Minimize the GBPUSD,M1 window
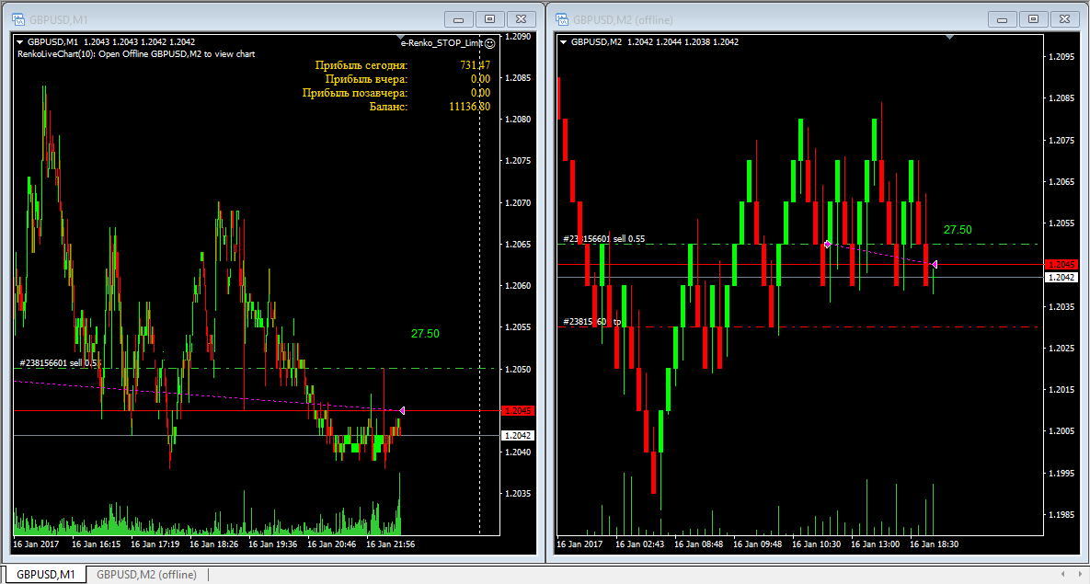The image size is (1090, 584). [459, 19]
